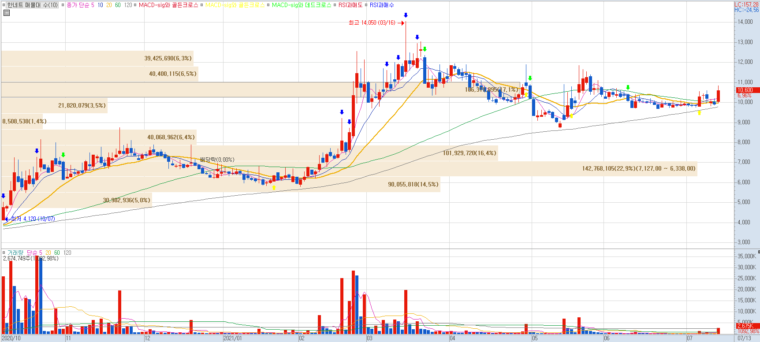Select the 30,982,936(5.0%) volume profile label
This screenshot has height=342, width=760.
pos(127,200)
